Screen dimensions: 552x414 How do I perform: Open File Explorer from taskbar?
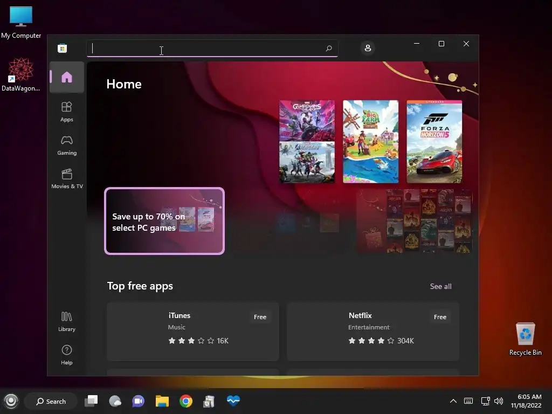click(162, 401)
